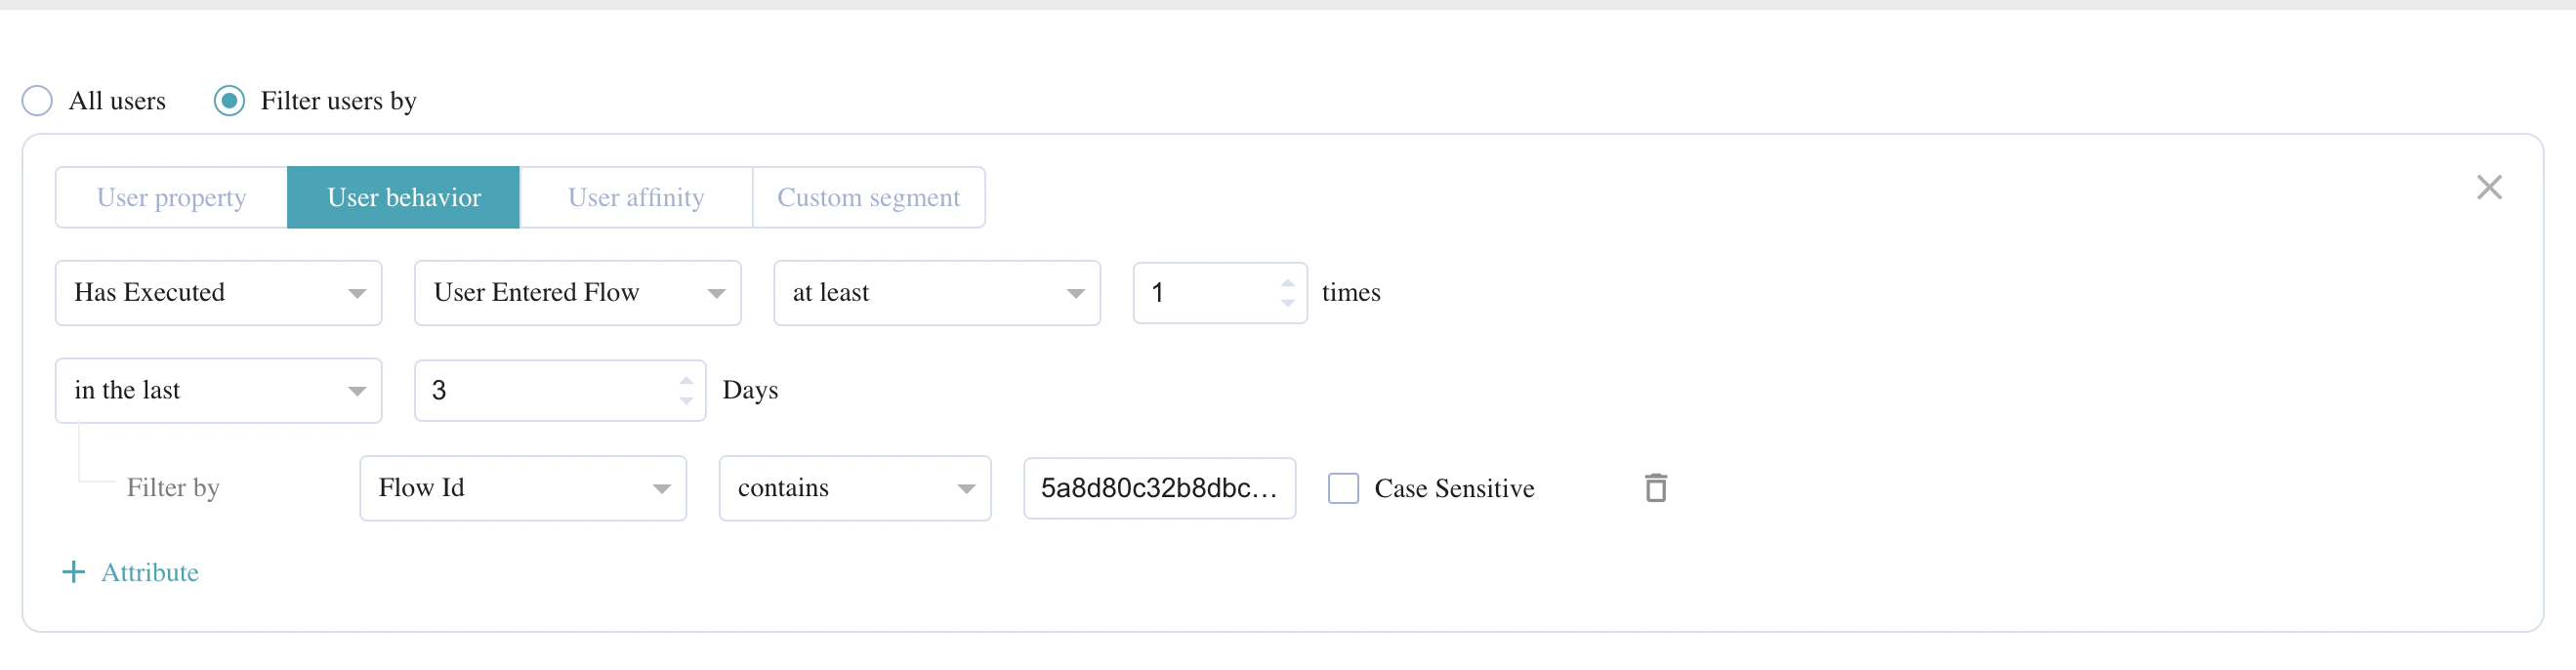Open the Has Executed dropdown
The image size is (2576, 670).
218,292
